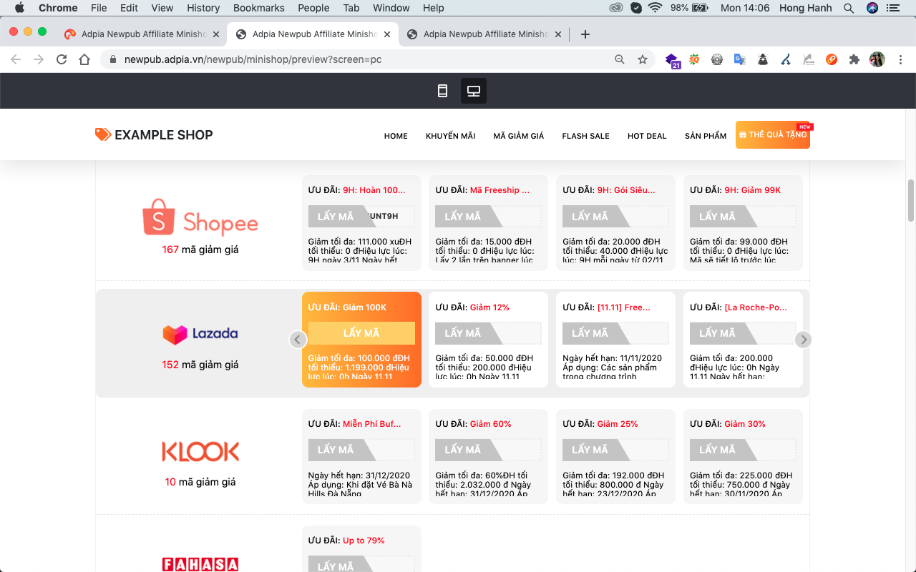Click the Klook logo
Screen dimensions: 916x572
(x=200, y=451)
